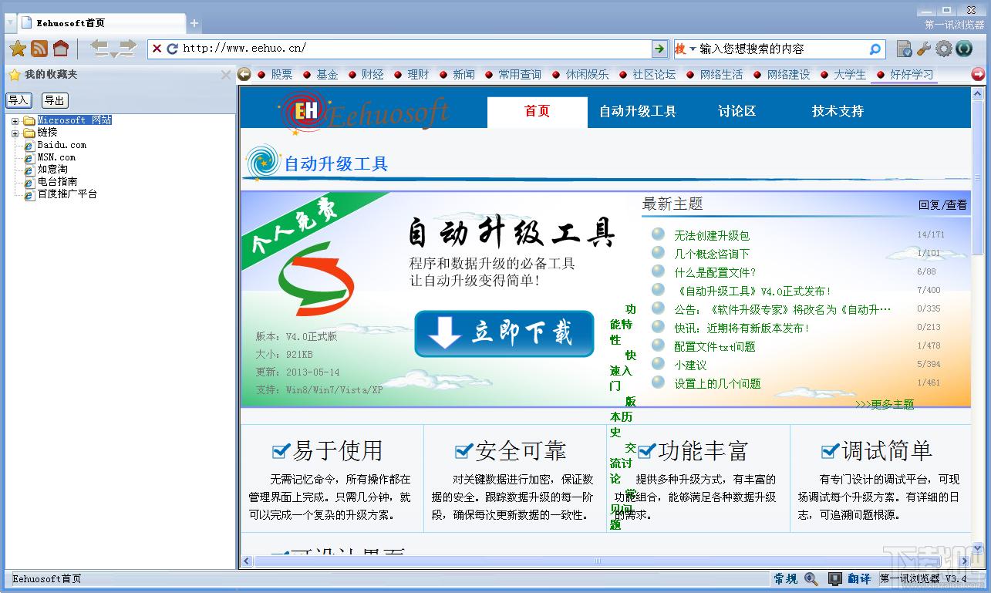Open the navigation history dropdown arrow
Screen dimensions: 991x593
pyautogui.click(x=113, y=55)
